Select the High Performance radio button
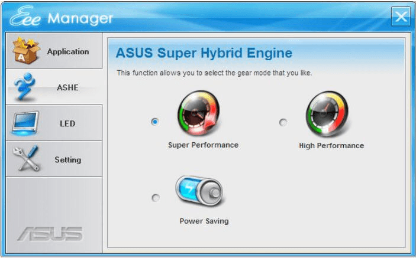The image size is (416, 258). pos(283,122)
